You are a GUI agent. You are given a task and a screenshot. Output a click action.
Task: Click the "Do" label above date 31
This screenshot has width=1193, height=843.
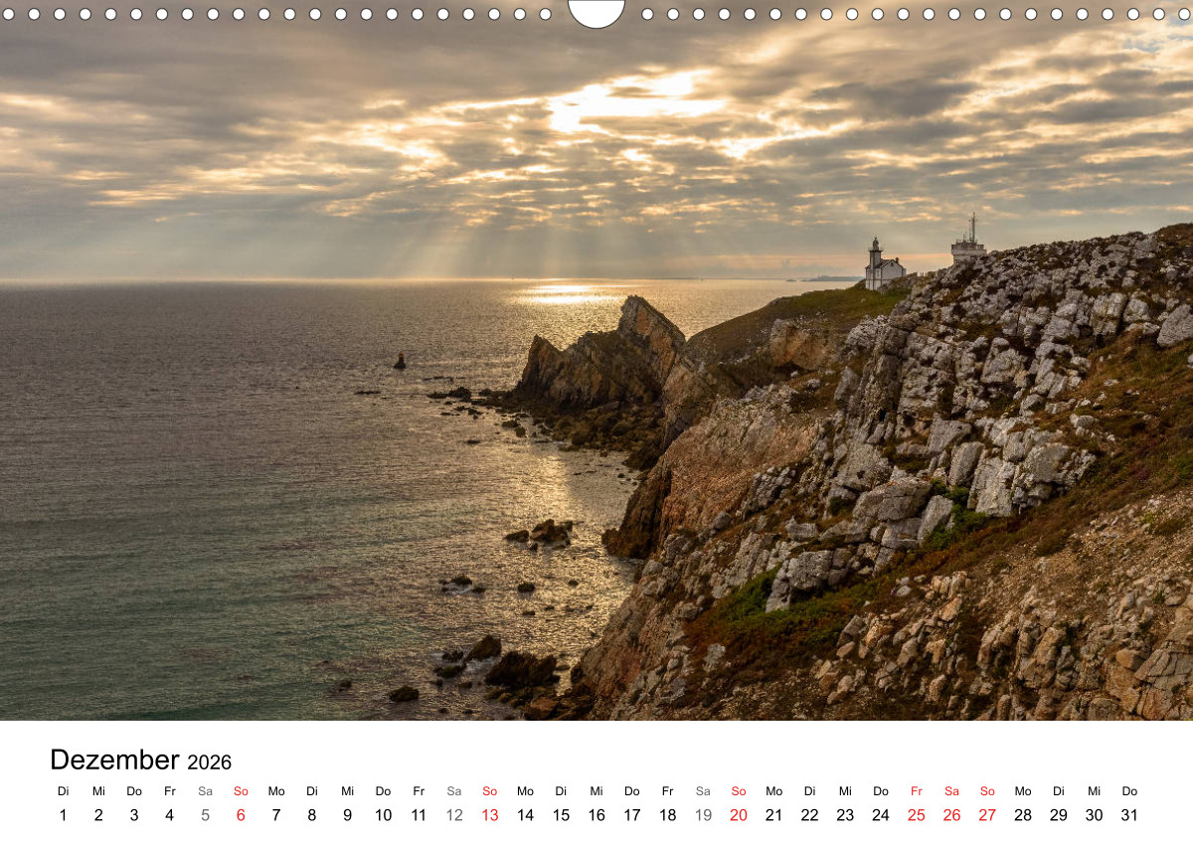[x=1129, y=791]
